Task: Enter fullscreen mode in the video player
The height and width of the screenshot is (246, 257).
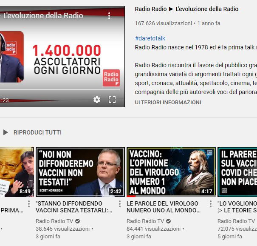Action: [112, 100]
